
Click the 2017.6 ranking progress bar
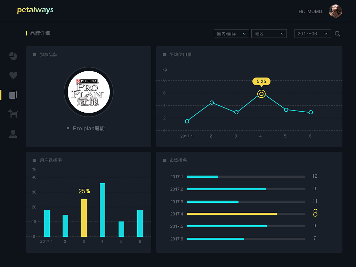(x=246, y=239)
